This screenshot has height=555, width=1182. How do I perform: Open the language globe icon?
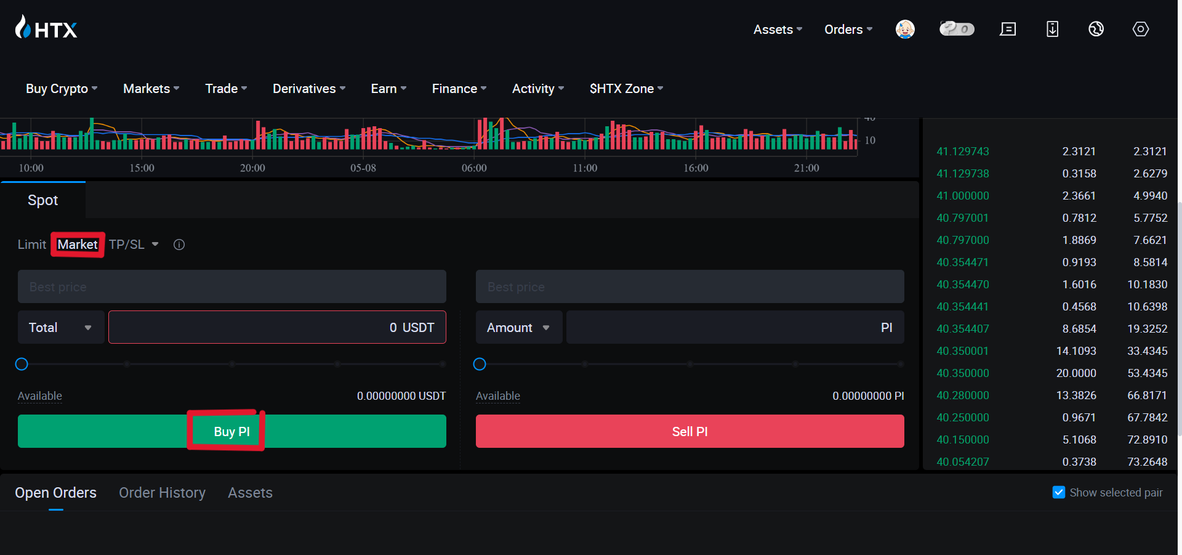click(1096, 29)
